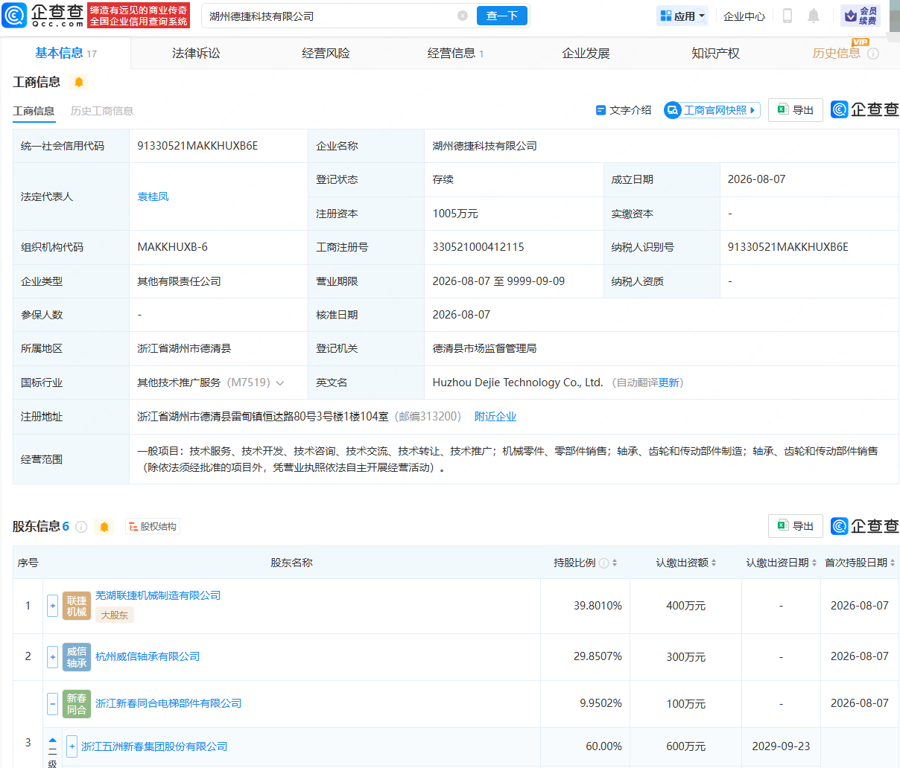Click 文字介绍 button
900x768 pixels.
tap(624, 110)
